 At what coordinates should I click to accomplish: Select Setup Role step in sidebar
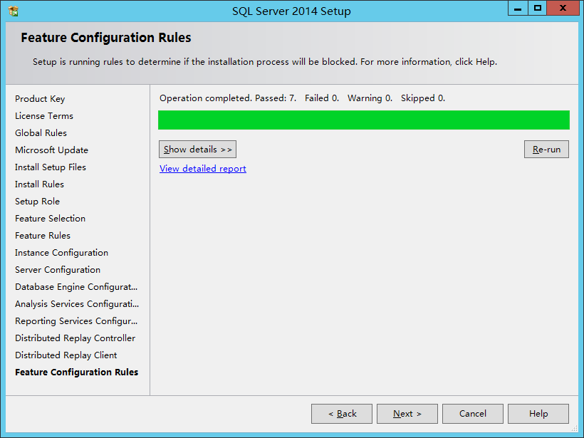click(x=37, y=202)
